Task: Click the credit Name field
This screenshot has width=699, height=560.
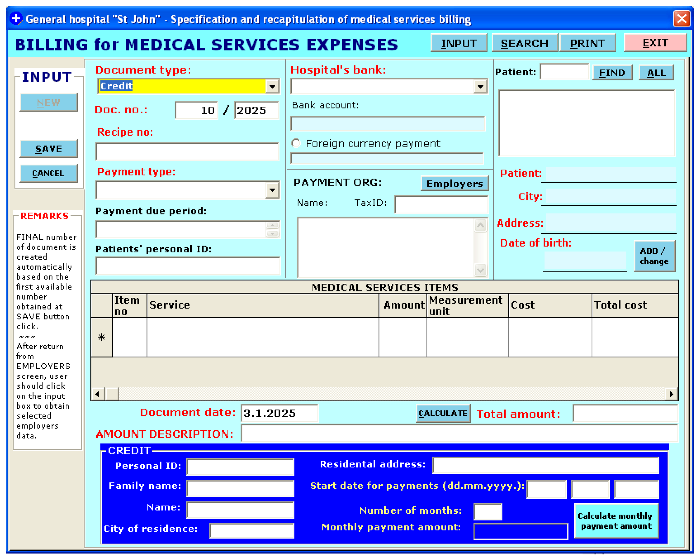Action: [240, 510]
